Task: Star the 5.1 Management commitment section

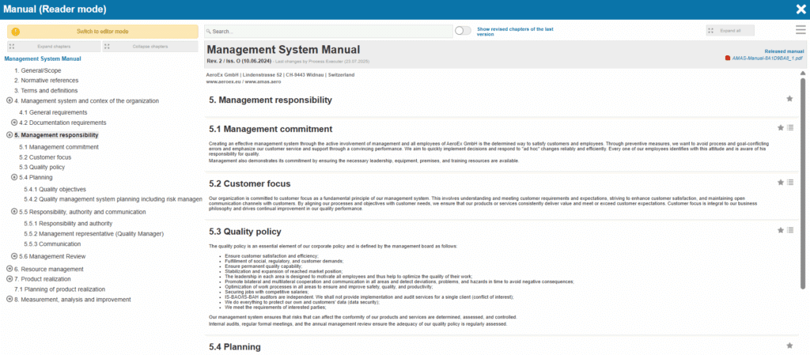Action: click(x=781, y=127)
